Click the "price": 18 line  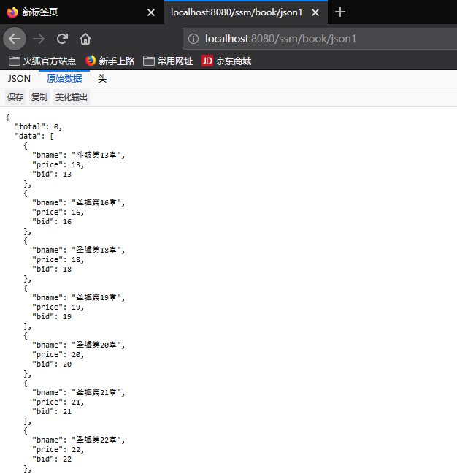point(58,260)
